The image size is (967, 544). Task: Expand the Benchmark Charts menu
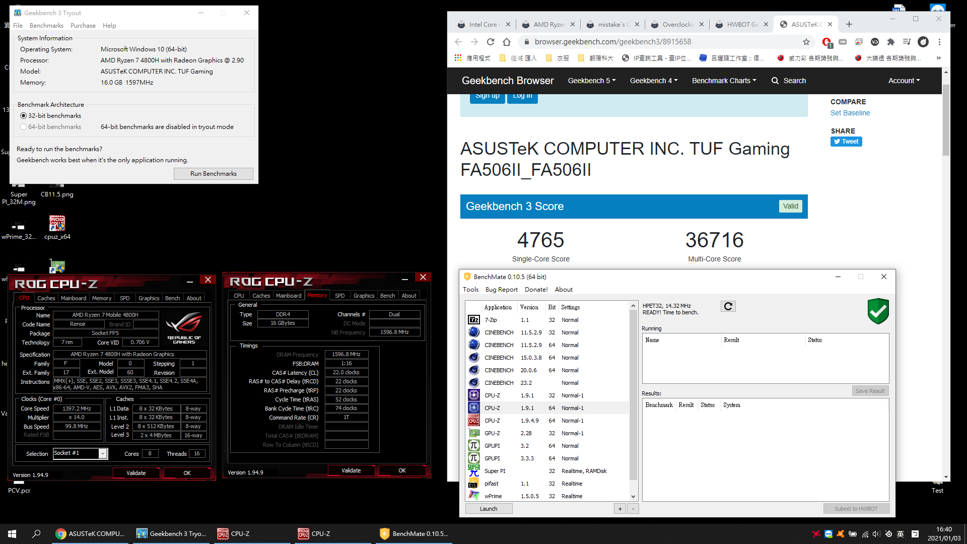[724, 81]
